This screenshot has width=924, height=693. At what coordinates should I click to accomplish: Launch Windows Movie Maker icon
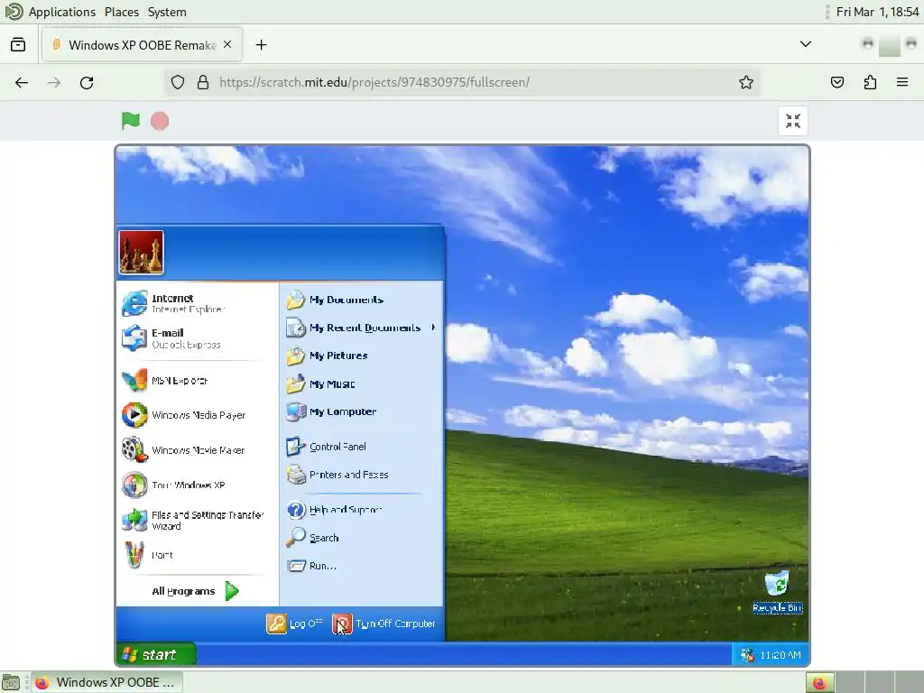pos(134,449)
